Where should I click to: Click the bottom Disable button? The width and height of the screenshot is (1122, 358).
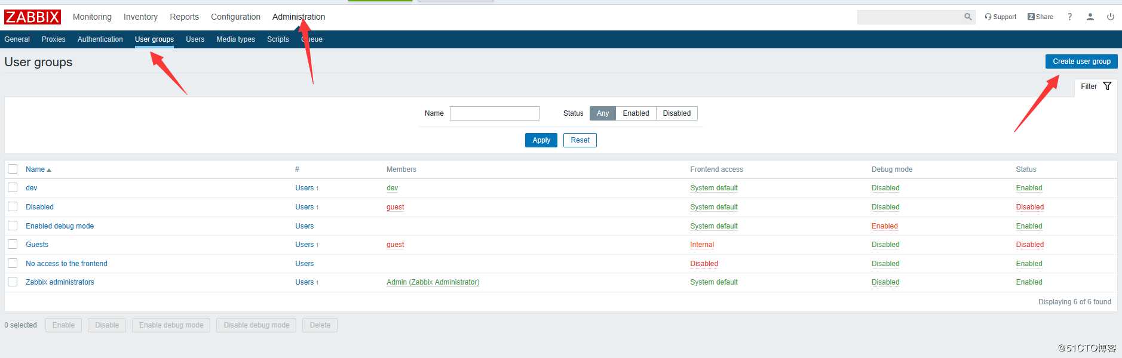click(x=107, y=325)
